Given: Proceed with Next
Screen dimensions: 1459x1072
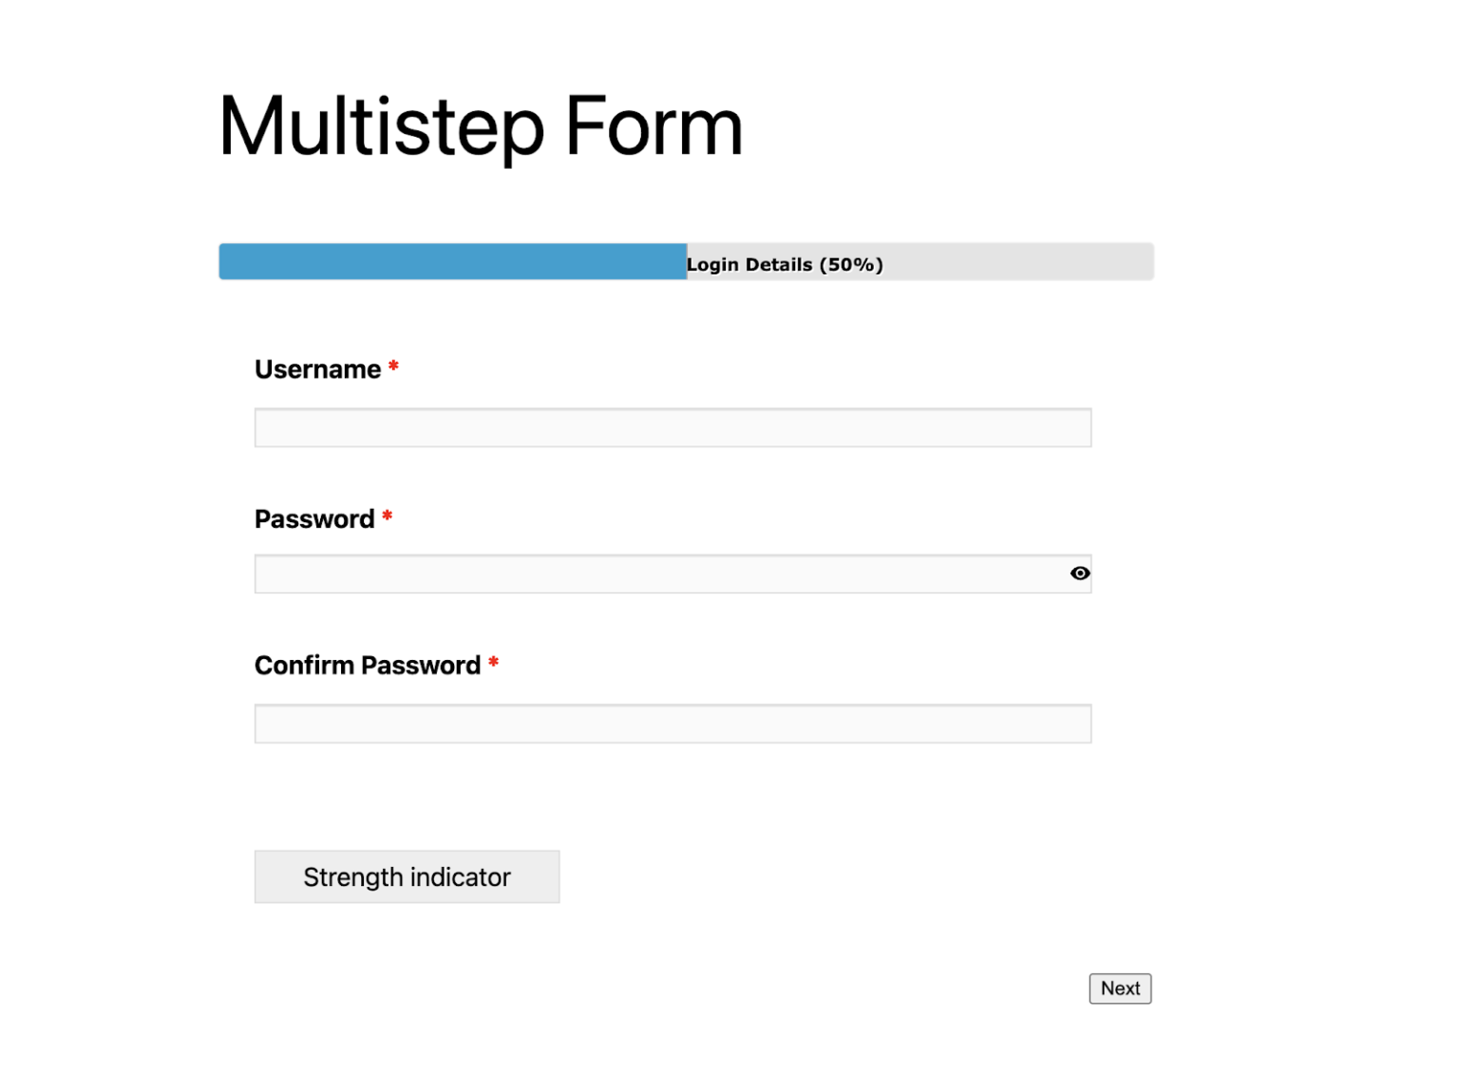Looking at the screenshot, I should [x=1120, y=988].
